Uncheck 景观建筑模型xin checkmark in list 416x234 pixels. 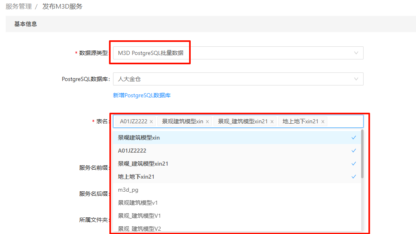pyautogui.click(x=353, y=138)
